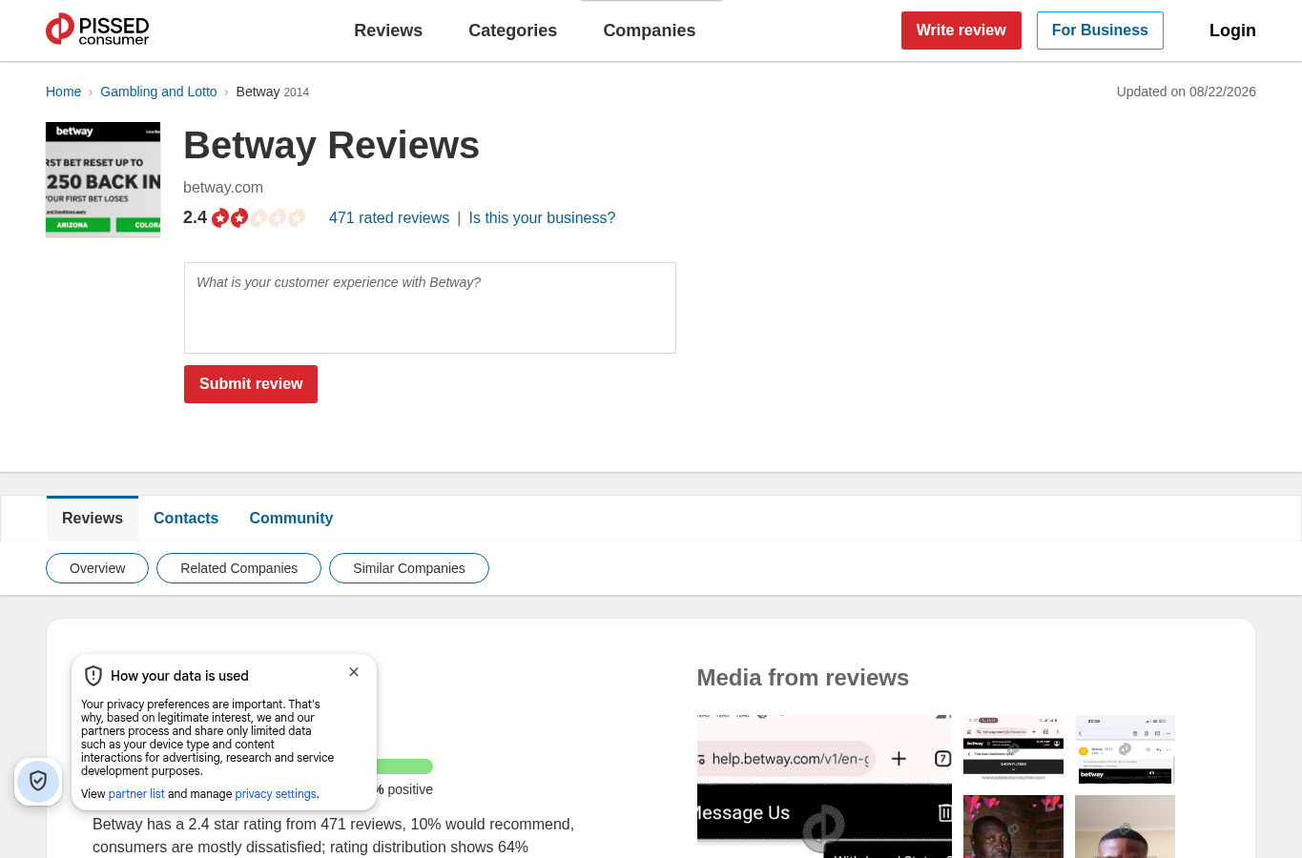Open the privacy settings link
Screen dimensions: 1302x858
pos(276,794)
